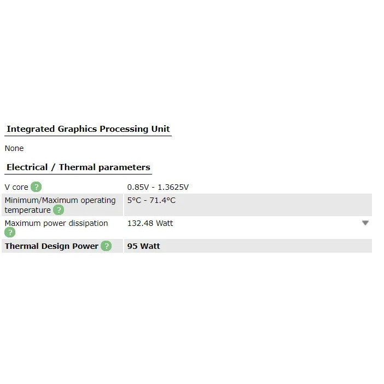Click the Integrated Graphics Processing Unit heading
384x384 pixels.
click(x=88, y=129)
